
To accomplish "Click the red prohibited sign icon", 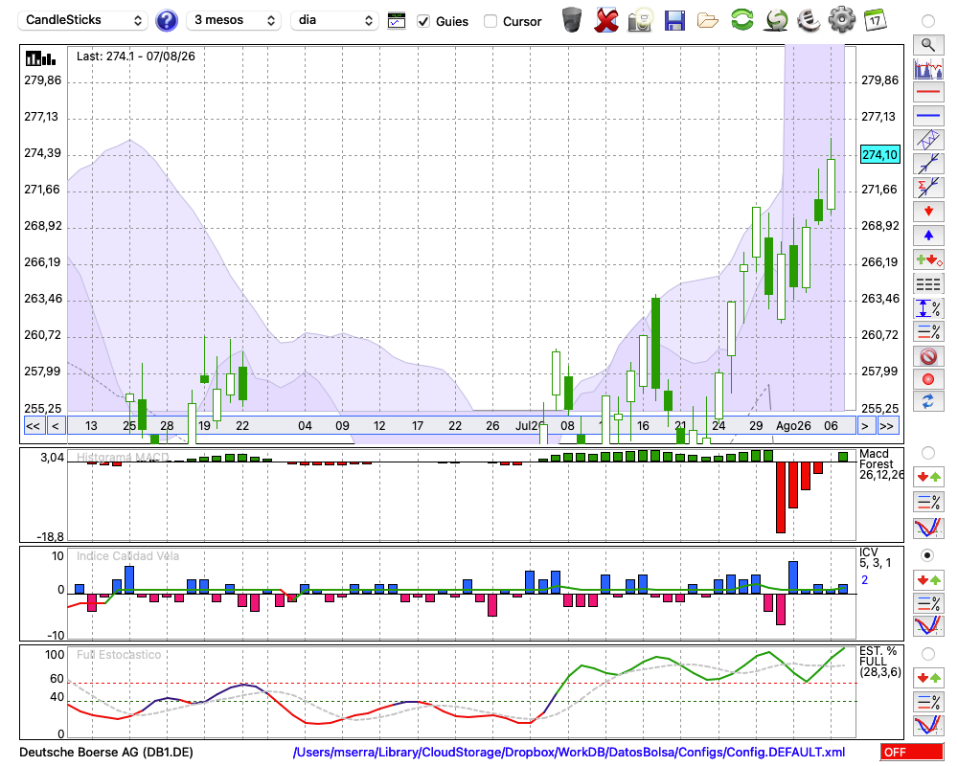I will [x=928, y=355].
